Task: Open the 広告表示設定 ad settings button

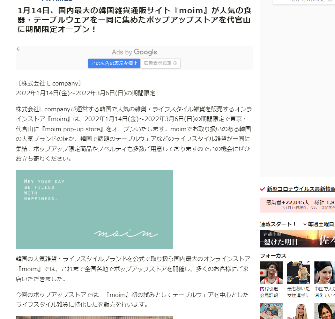Action: pyautogui.click(x=161, y=63)
